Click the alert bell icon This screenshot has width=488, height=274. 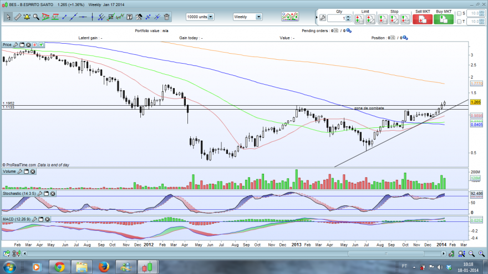click(x=27, y=17)
